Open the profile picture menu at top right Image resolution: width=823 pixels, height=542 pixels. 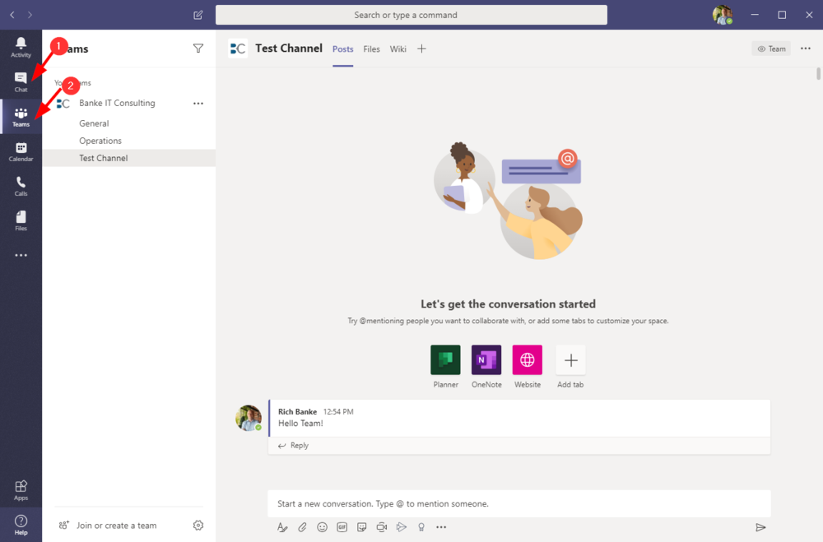[723, 15]
